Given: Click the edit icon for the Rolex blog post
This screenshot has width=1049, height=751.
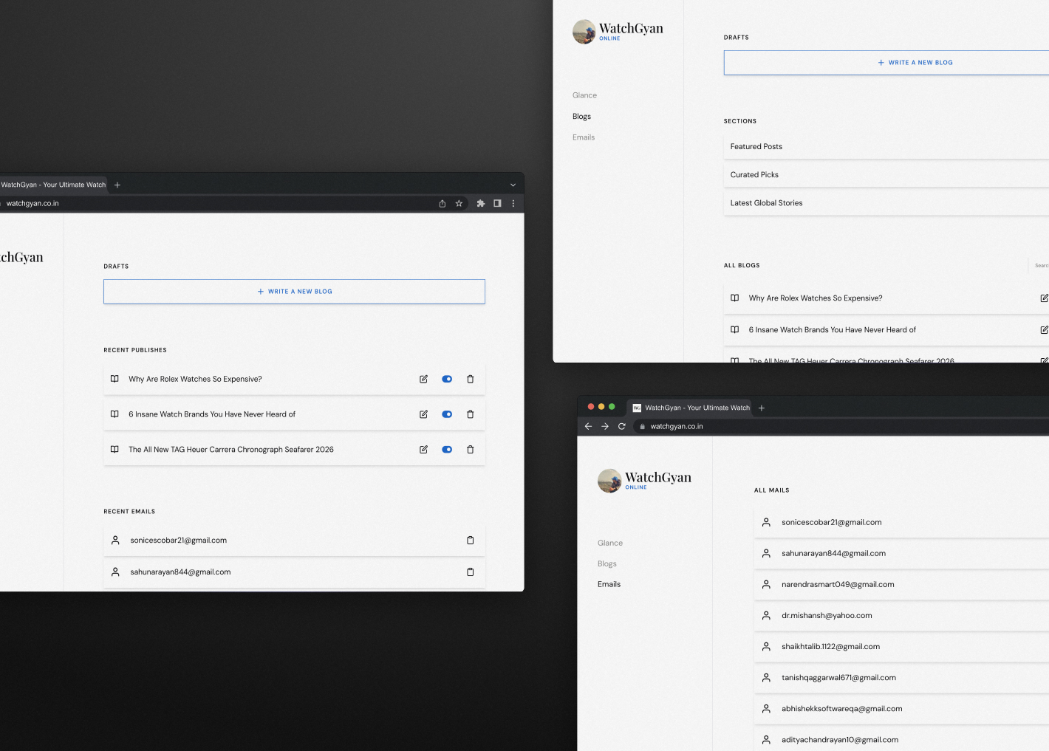Looking at the screenshot, I should 423,379.
